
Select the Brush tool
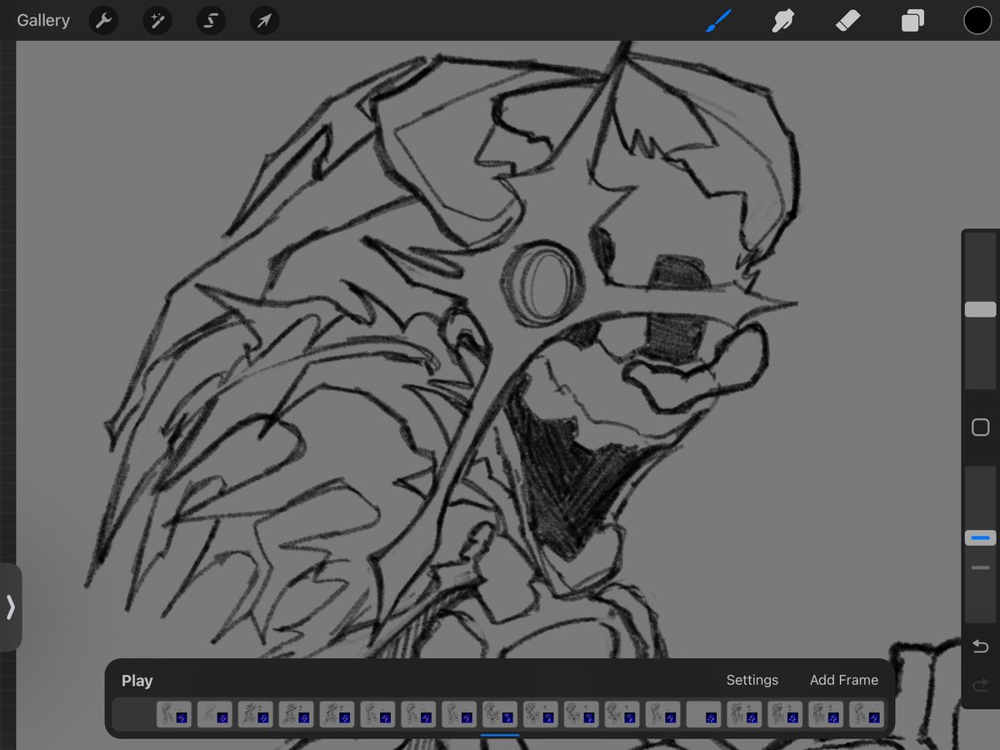click(x=718, y=21)
